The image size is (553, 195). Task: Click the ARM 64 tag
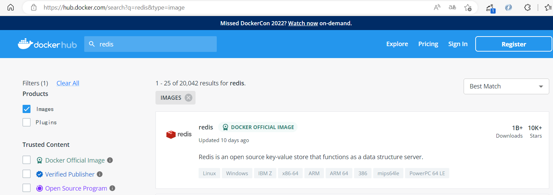coord(339,173)
